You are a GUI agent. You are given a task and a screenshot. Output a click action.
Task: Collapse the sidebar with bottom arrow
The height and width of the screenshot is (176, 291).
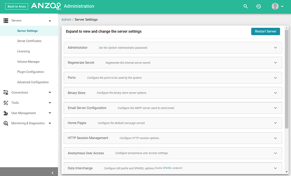[52, 173]
